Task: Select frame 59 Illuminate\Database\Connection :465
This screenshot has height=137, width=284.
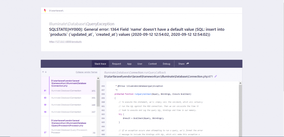Action: [x=69, y=105]
